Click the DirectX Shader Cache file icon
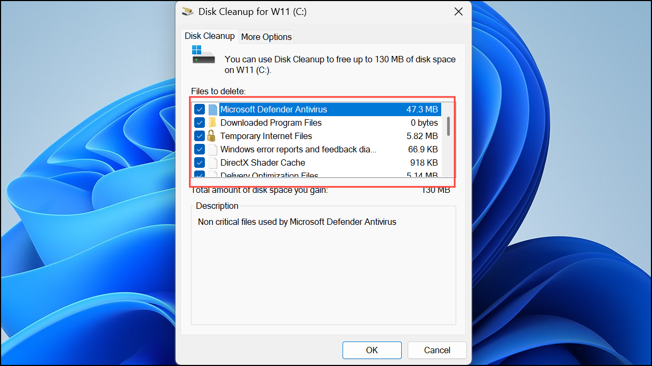The image size is (652, 366). pos(213,162)
